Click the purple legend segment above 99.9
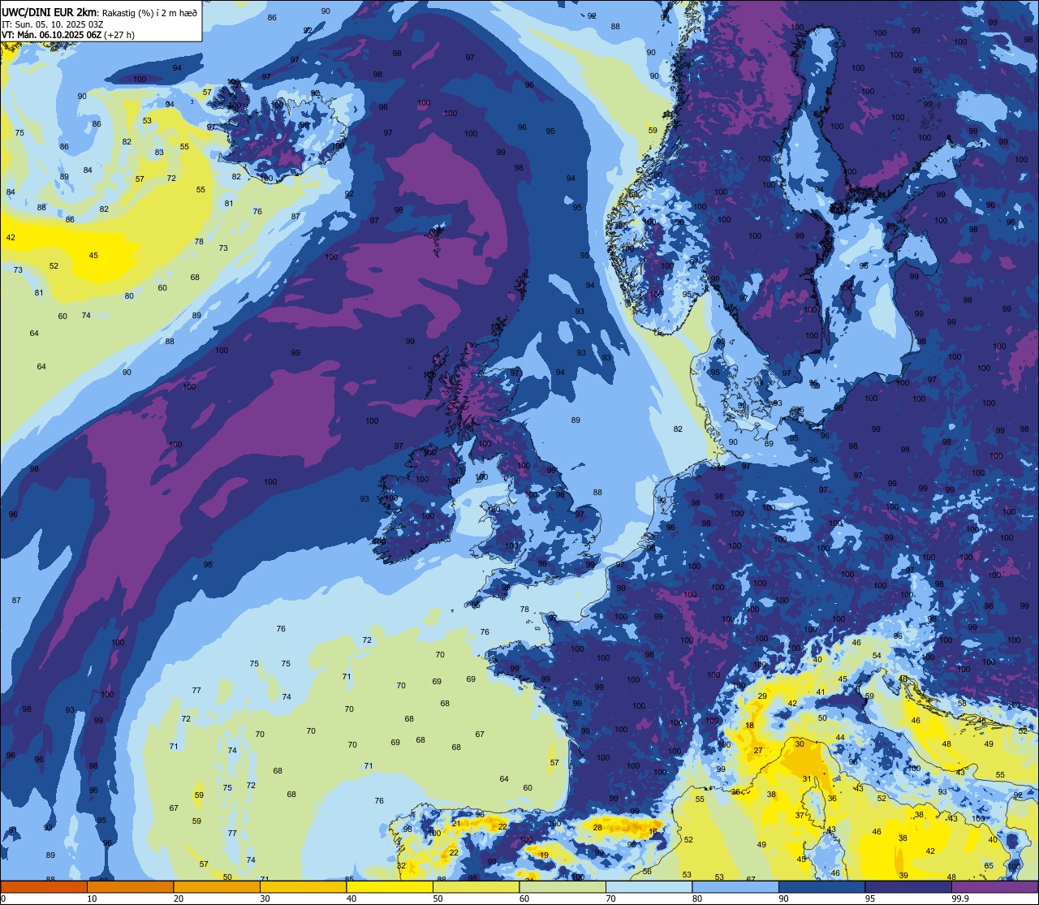 (994, 886)
